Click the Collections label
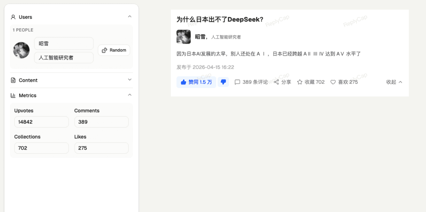 pyautogui.click(x=27, y=137)
